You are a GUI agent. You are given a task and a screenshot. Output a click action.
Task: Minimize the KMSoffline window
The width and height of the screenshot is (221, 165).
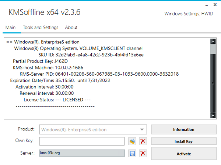(x=204, y=5)
